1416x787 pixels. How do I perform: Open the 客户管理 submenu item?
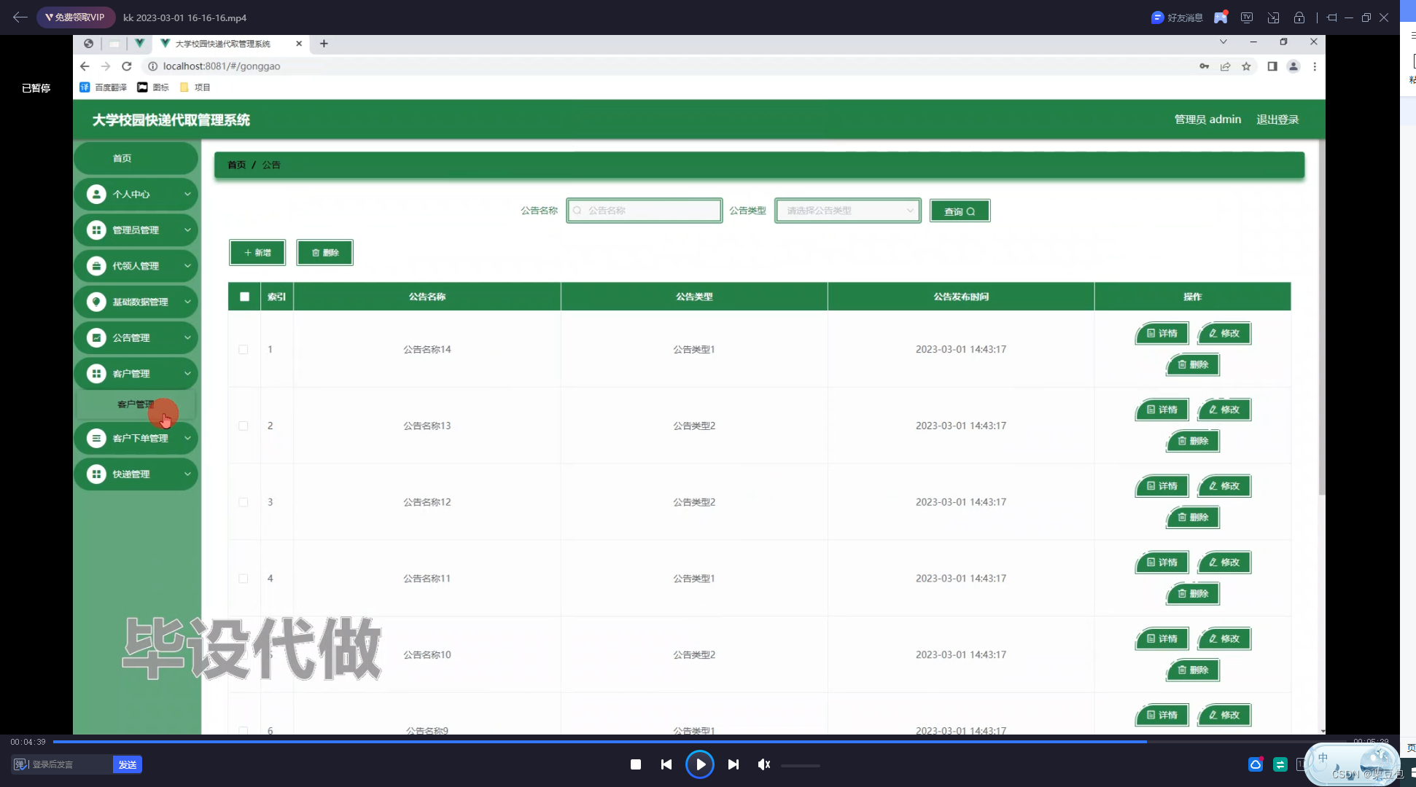(136, 404)
